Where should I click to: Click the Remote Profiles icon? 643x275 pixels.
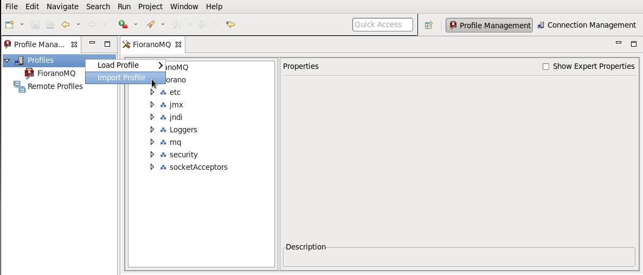click(x=20, y=87)
